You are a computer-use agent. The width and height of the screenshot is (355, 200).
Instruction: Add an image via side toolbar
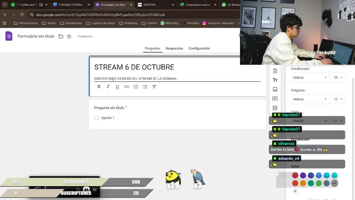(x=275, y=89)
